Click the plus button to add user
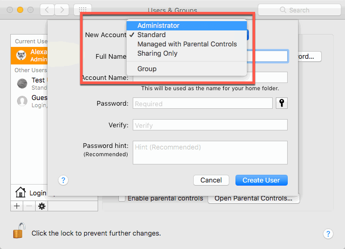 (x=17, y=206)
